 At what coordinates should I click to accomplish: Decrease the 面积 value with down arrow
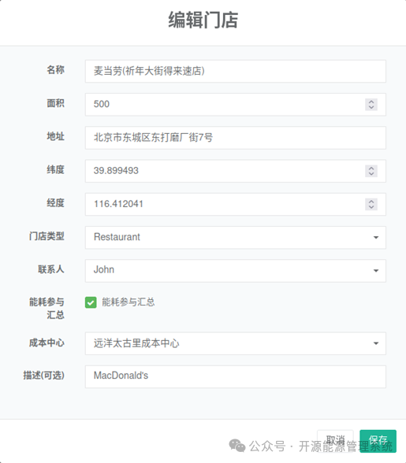371,107
